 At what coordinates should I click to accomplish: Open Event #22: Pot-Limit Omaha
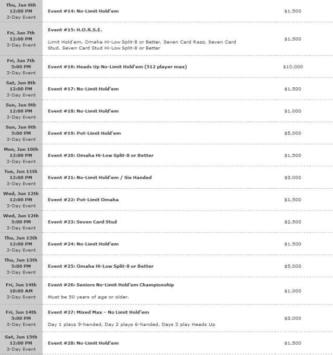[x=83, y=200]
